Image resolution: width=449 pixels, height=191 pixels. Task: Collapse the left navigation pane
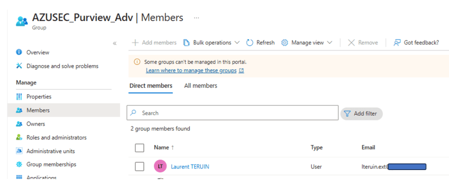[x=114, y=43]
